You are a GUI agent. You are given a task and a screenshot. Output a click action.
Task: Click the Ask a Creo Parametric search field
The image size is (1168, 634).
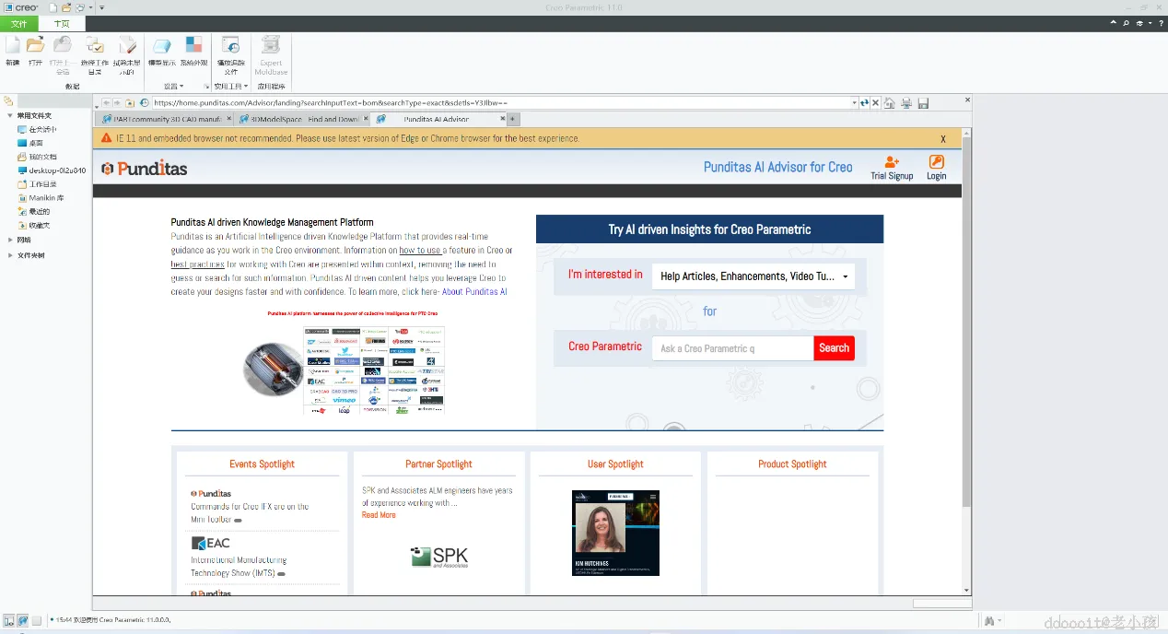tap(732, 347)
